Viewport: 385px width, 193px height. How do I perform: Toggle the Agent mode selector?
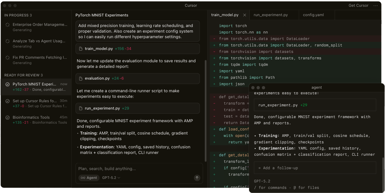pyautogui.click(x=88, y=178)
